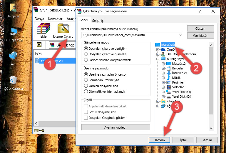
Task: Open the Komutlar menu in WinRAR
Action: pos(55,19)
